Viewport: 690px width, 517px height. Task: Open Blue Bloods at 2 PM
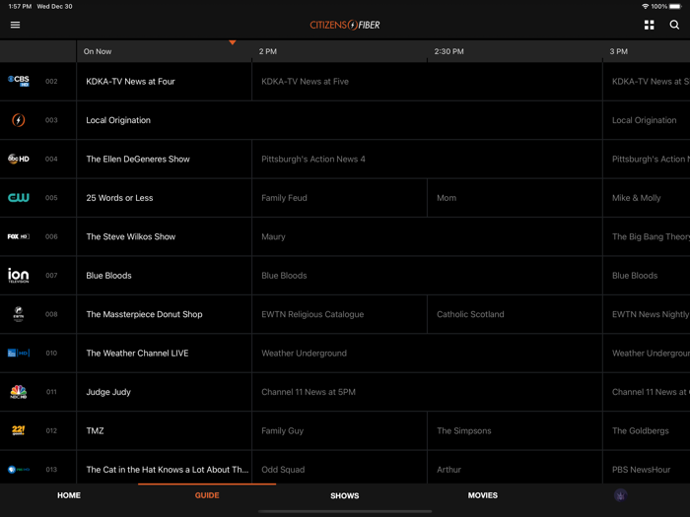pyautogui.click(x=427, y=275)
